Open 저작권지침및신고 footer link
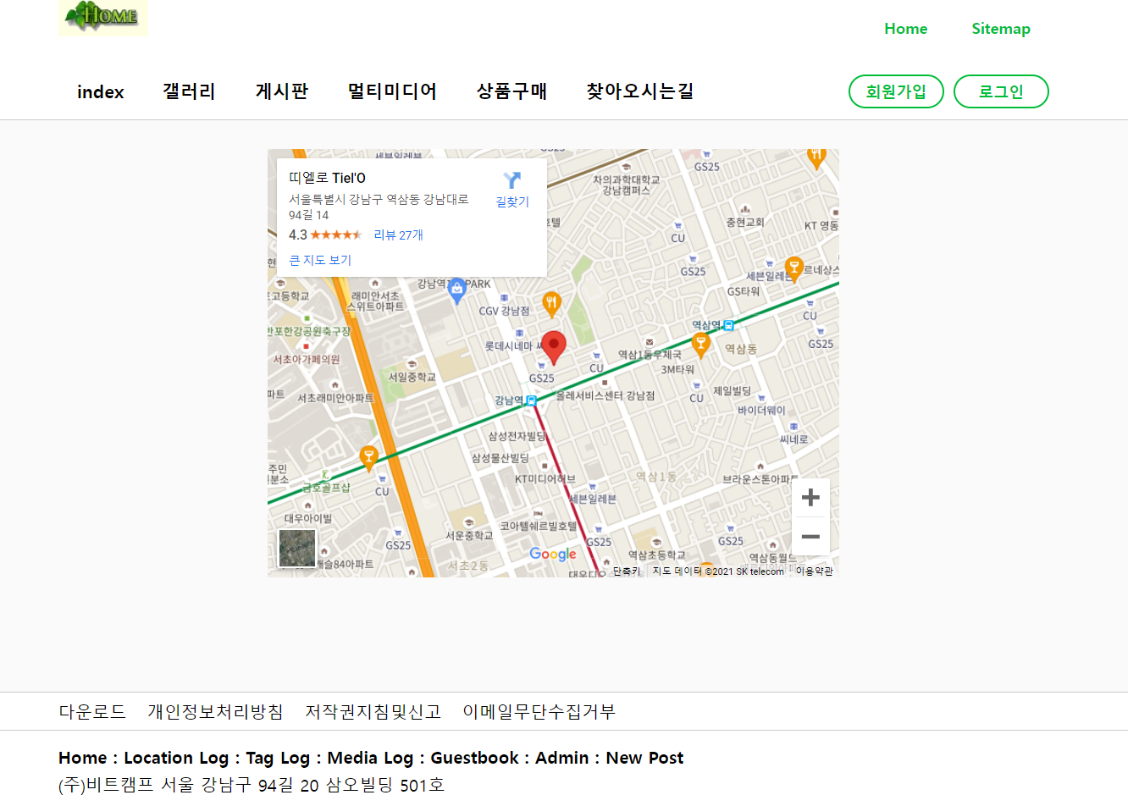The width and height of the screenshot is (1128, 795). pos(373,711)
